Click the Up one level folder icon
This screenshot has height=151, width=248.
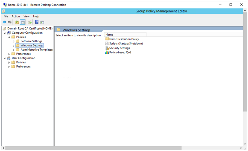point(17,22)
